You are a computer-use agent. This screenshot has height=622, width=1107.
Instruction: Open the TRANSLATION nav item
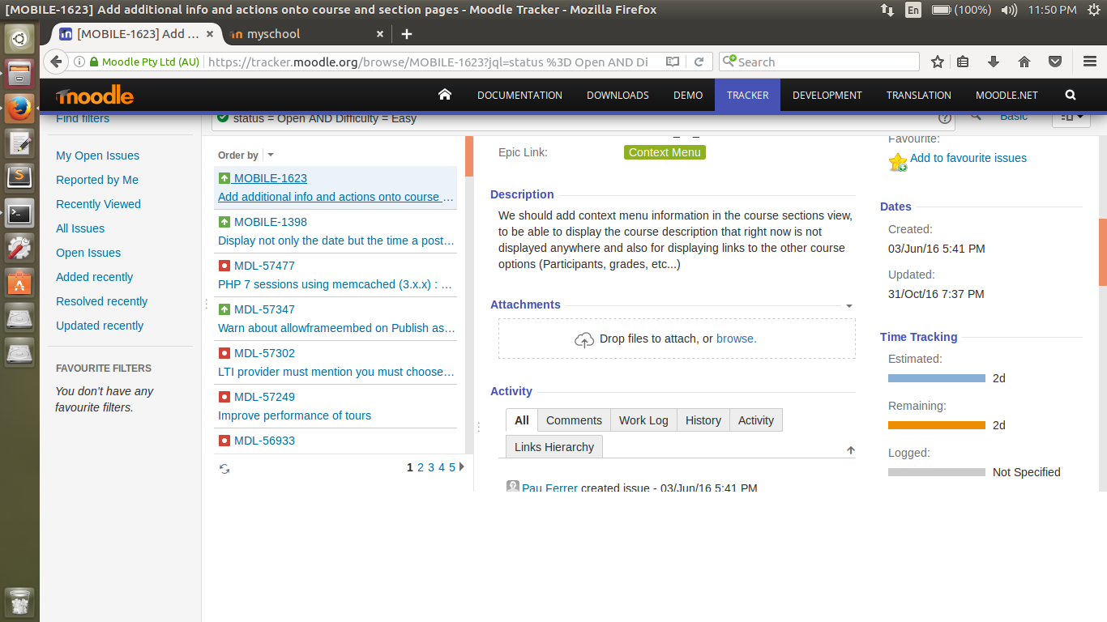(919, 95)
